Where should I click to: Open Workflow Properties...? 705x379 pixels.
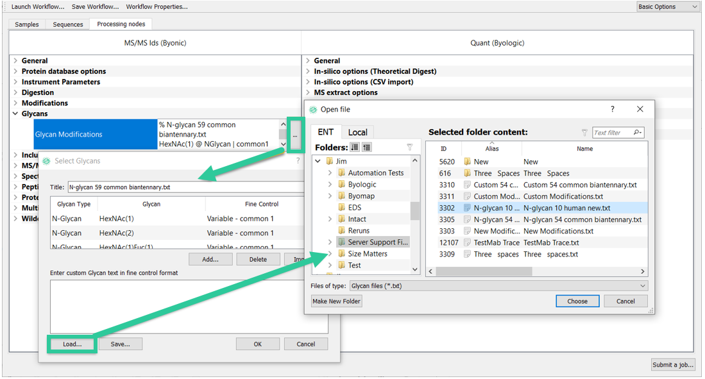click(157, 7)
